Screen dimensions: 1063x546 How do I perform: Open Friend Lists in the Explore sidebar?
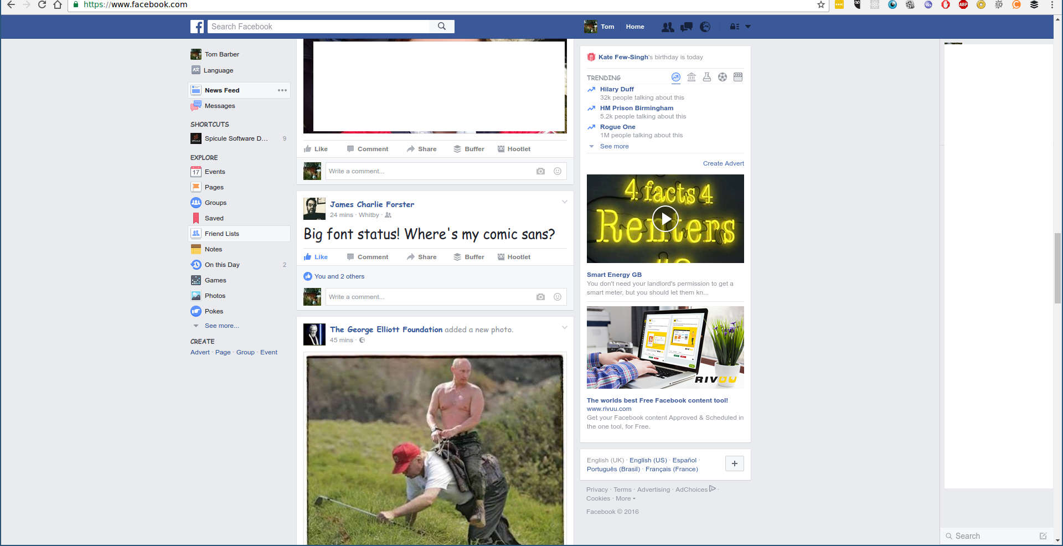tap(239, 234)
